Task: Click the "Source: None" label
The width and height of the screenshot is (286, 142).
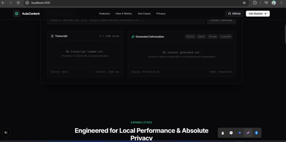Action: tap(59, 72)
